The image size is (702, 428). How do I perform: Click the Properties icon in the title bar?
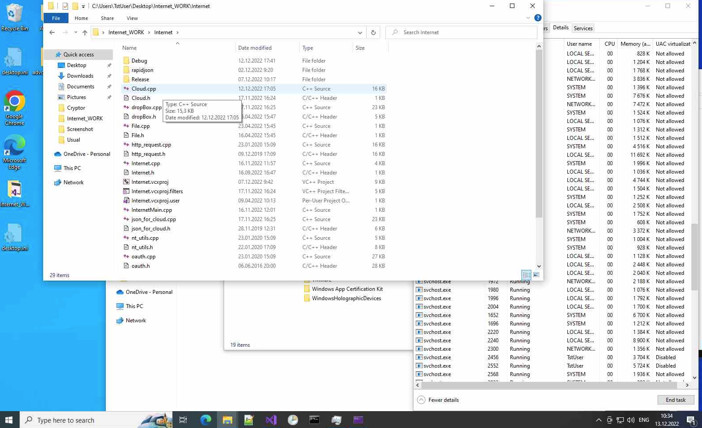pyautogui.click(x=65, y=6)
